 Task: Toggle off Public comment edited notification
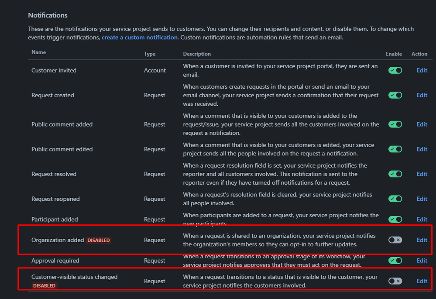click(395, 149)
